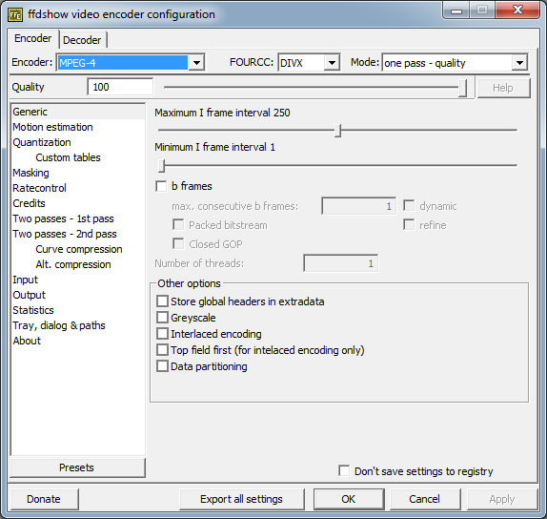Select Masking settings page
This screenshot has width=547, height=519.
[x=78, y=173]
